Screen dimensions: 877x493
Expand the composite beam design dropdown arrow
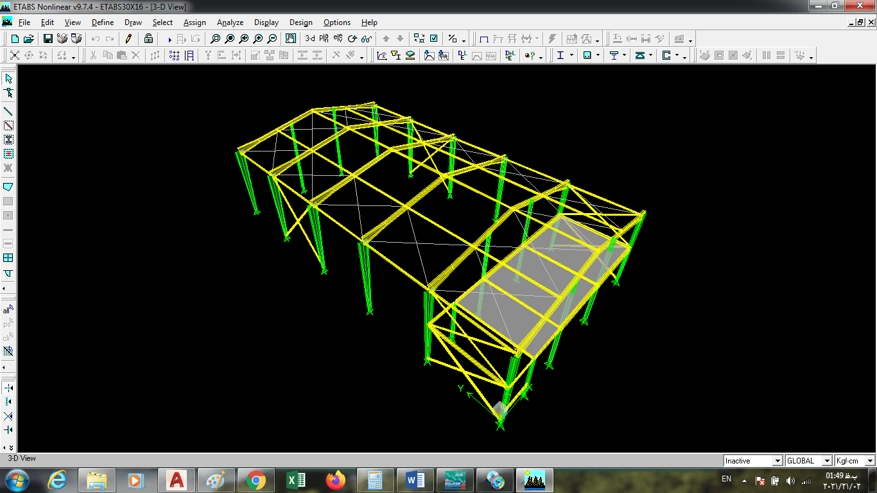(625, 56)
